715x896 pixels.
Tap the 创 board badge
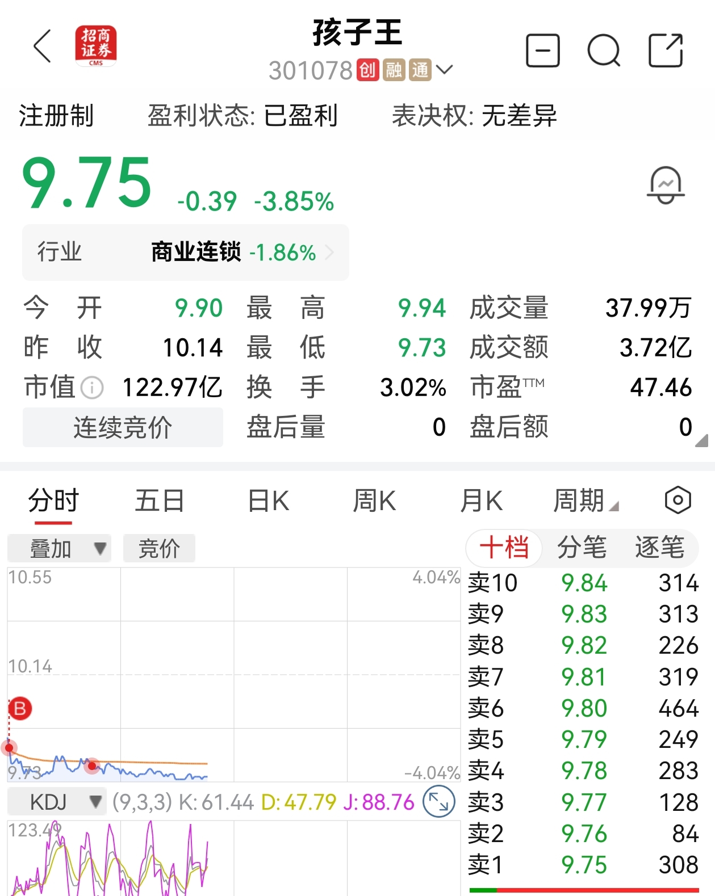coord(368,70)
